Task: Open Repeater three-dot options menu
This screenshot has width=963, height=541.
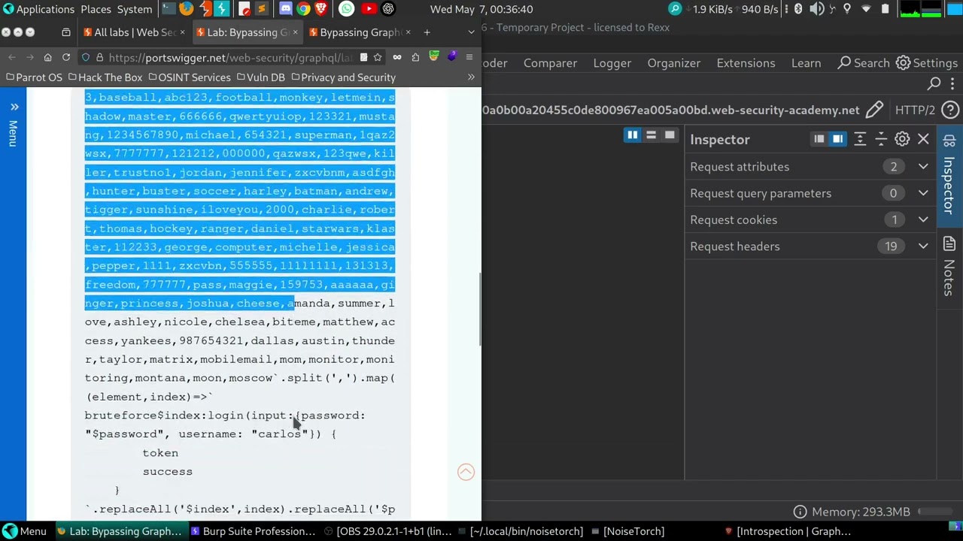Action: [x=954, y=83]
